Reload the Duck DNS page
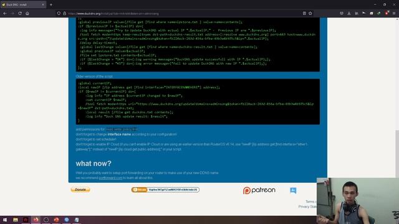The height and width of the screenshot is (224, 399). (20, 13)
